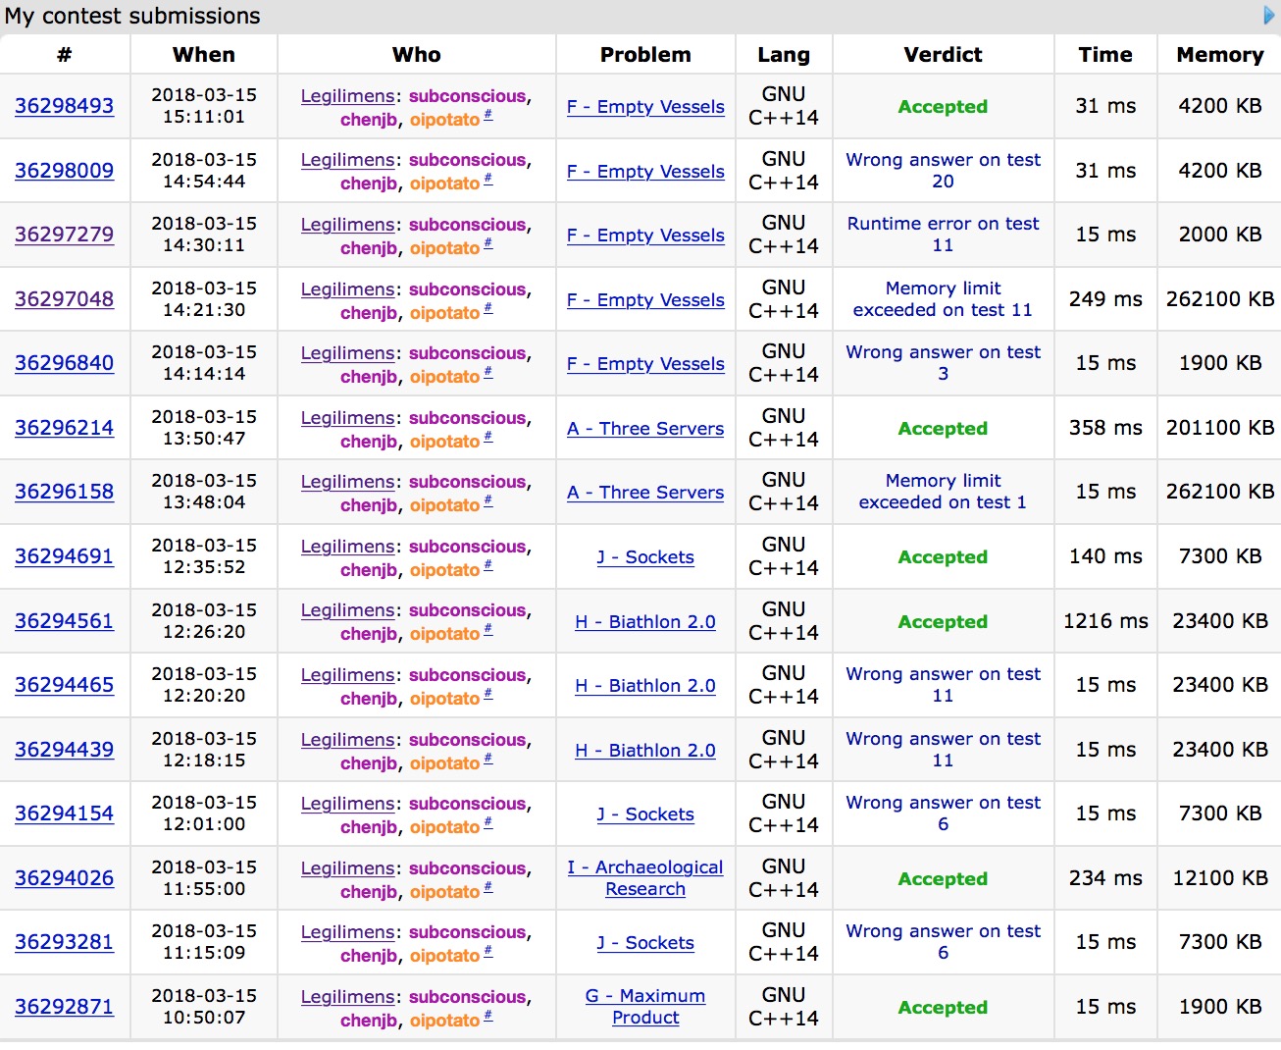The height and width of the screenshot is (1050, 1281).
Task: Open the G - Maximum Product problem
Action: coord(645,1007)
